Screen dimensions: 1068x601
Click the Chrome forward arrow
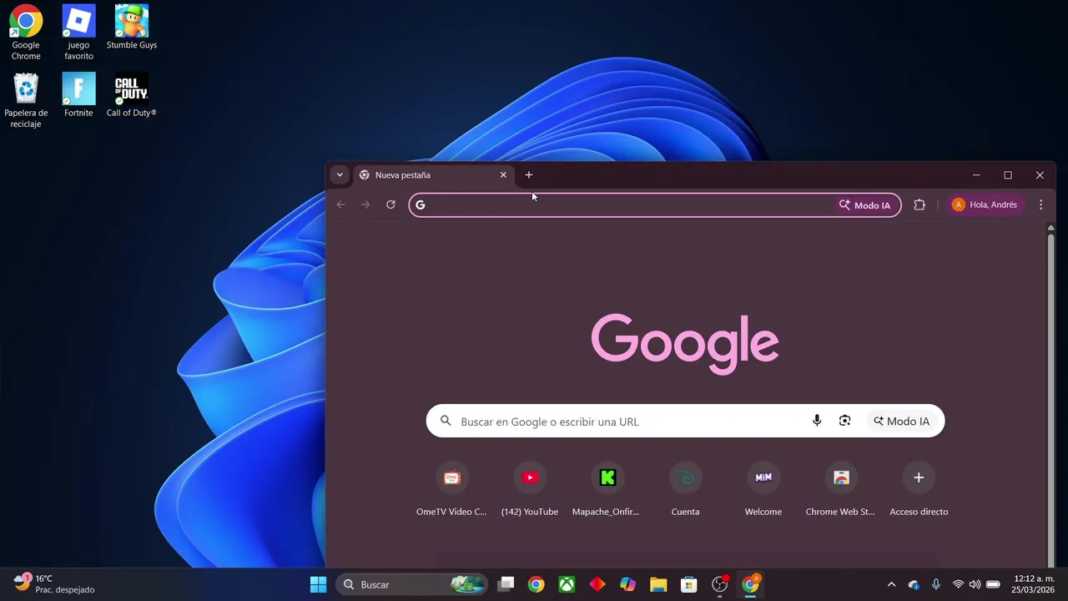pos(365,205)
